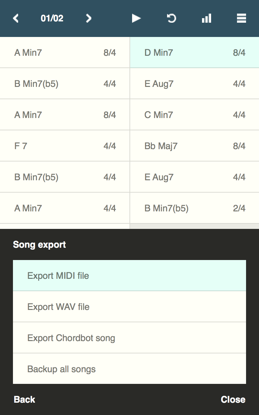Screen dimensions: 259x415
Task: Click the 01/02 section counter
Action: pyautogui.click(x=52, y=18)
